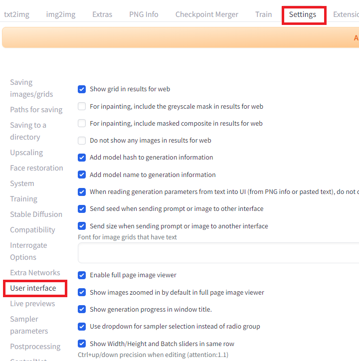
Task: Enable masked composite in results for inpainting
Action: pos(82,123)
